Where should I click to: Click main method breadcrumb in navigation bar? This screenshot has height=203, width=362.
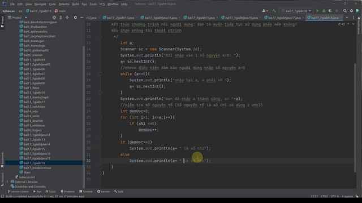[x=61, y=11]
